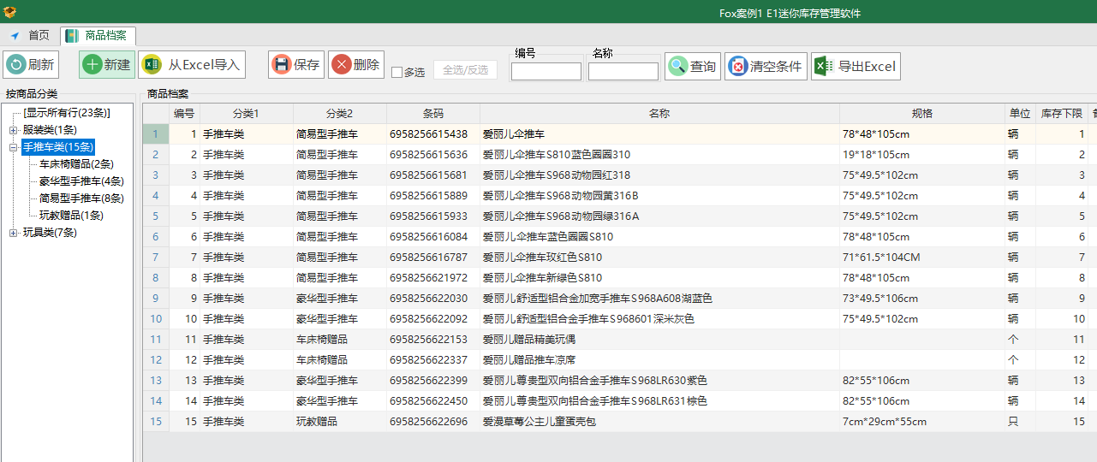This screenshot has width=1097, height=462.
Task: Click barcode cell 6958256622450
Action: 433,401
